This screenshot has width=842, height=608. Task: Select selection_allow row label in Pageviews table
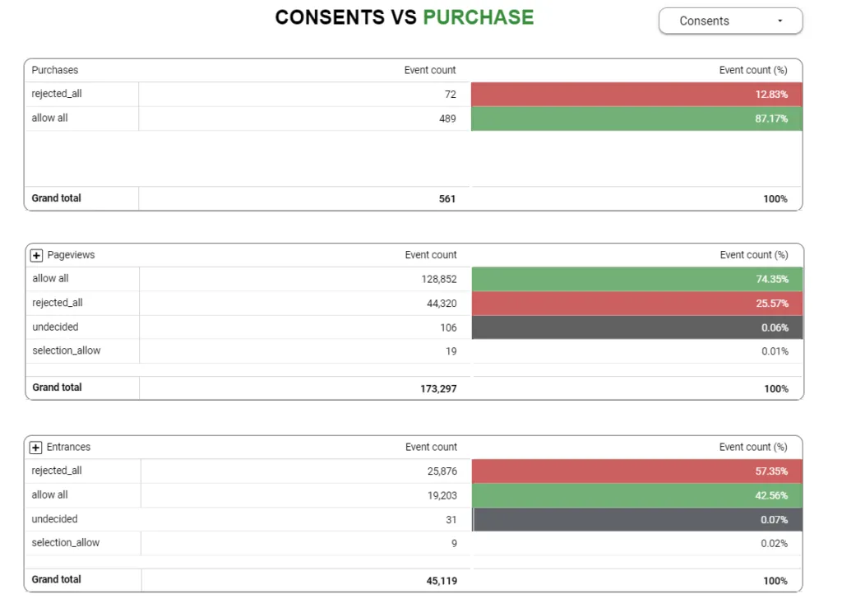tap(67, 350)
